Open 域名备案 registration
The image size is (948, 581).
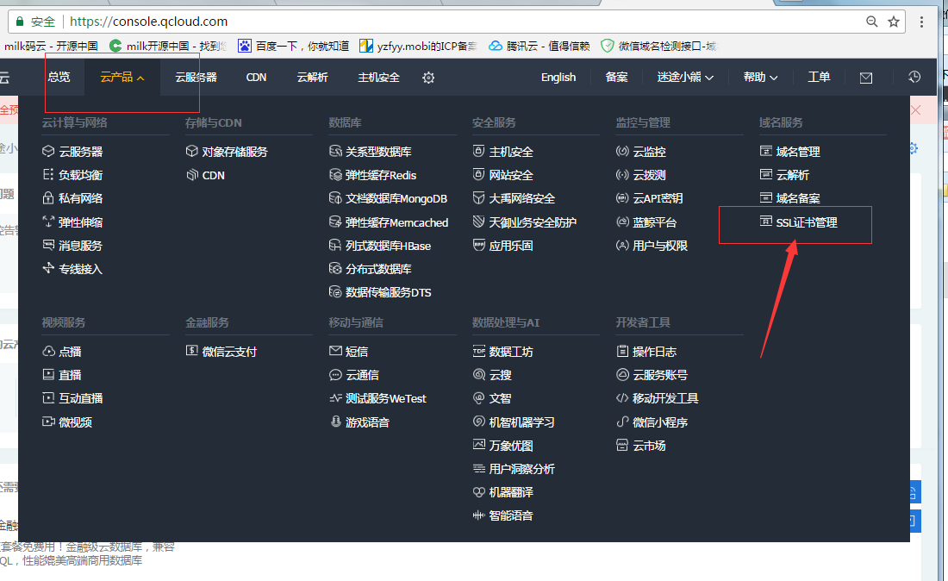point(790,198)
